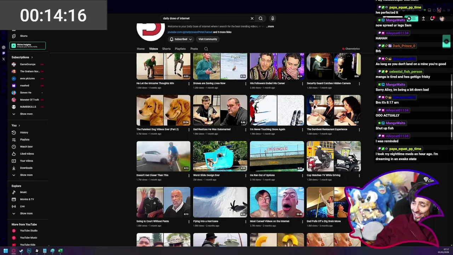
Task: Click the Visit Community button
Action: (208, 39)
